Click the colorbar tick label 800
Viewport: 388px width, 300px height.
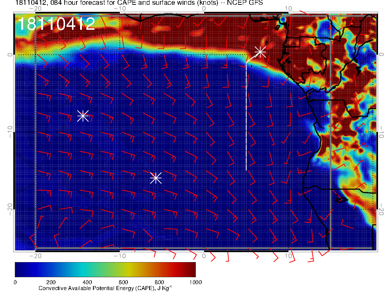[x=159, y=282]
